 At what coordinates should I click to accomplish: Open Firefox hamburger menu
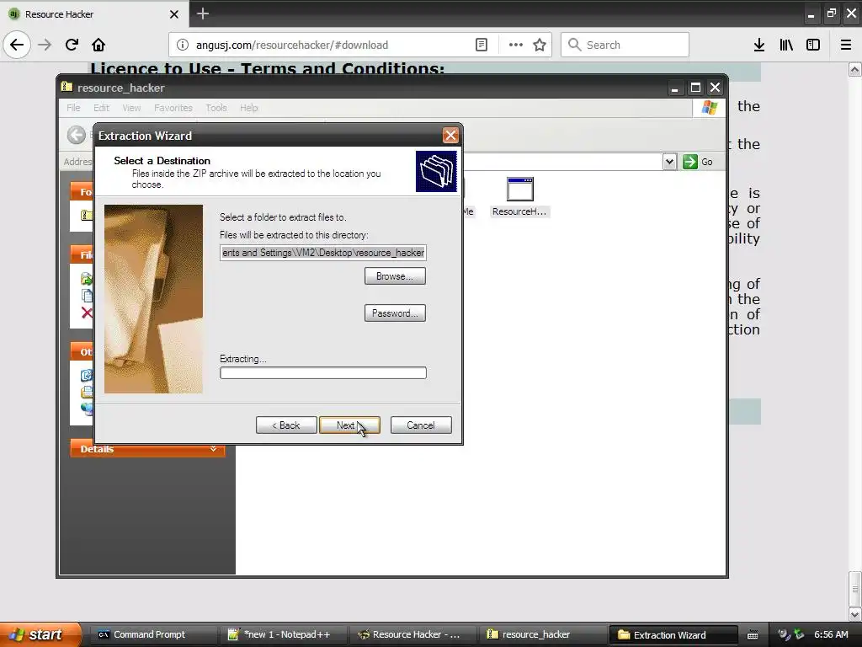tap(846, 45)
